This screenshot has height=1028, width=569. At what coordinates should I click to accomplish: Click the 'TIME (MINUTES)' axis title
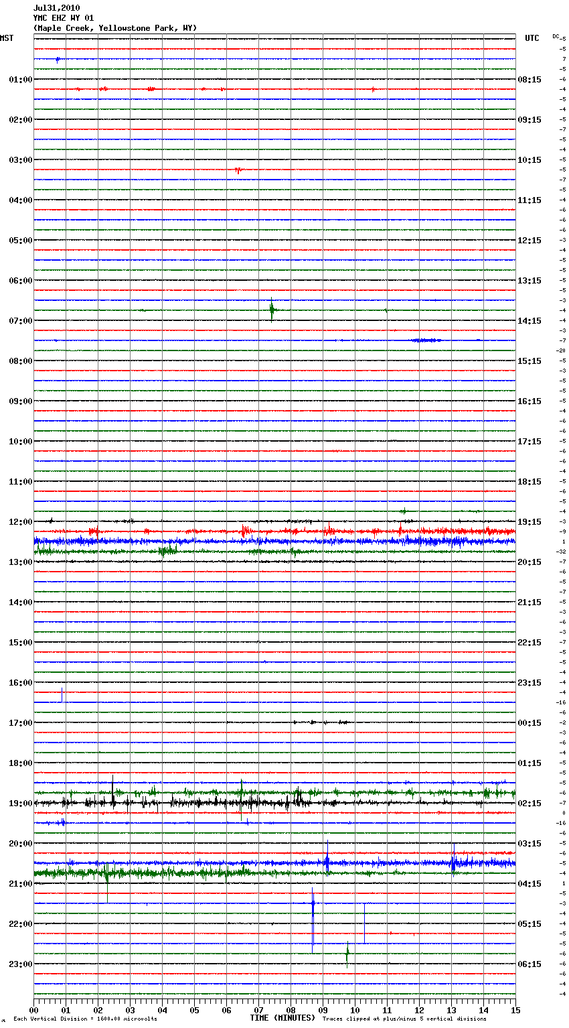tap(282, 1018)
